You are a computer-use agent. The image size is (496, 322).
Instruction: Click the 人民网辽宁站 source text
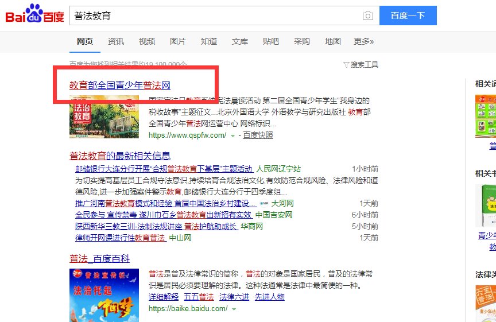(x=278, y=169)
